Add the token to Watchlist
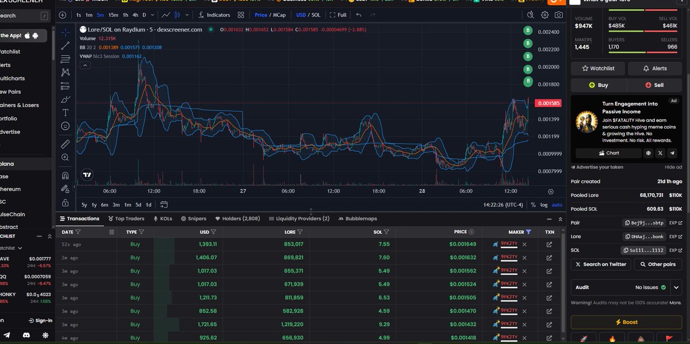Image resolution: width=690 pixels, height=344 pixels. click(x=598, y=68)
